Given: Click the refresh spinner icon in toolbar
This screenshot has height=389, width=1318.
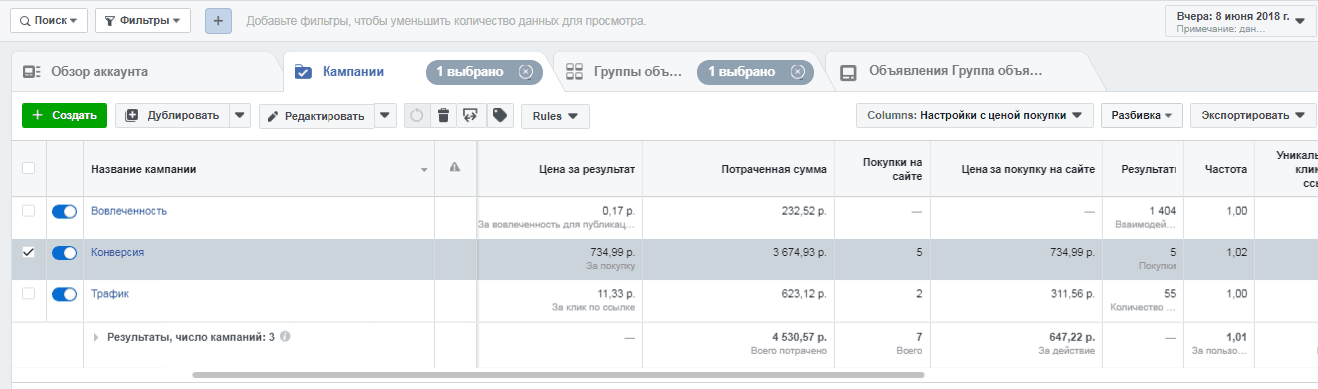Looking at the screenshot, I should pyautogui.click(x=417, y=116).
